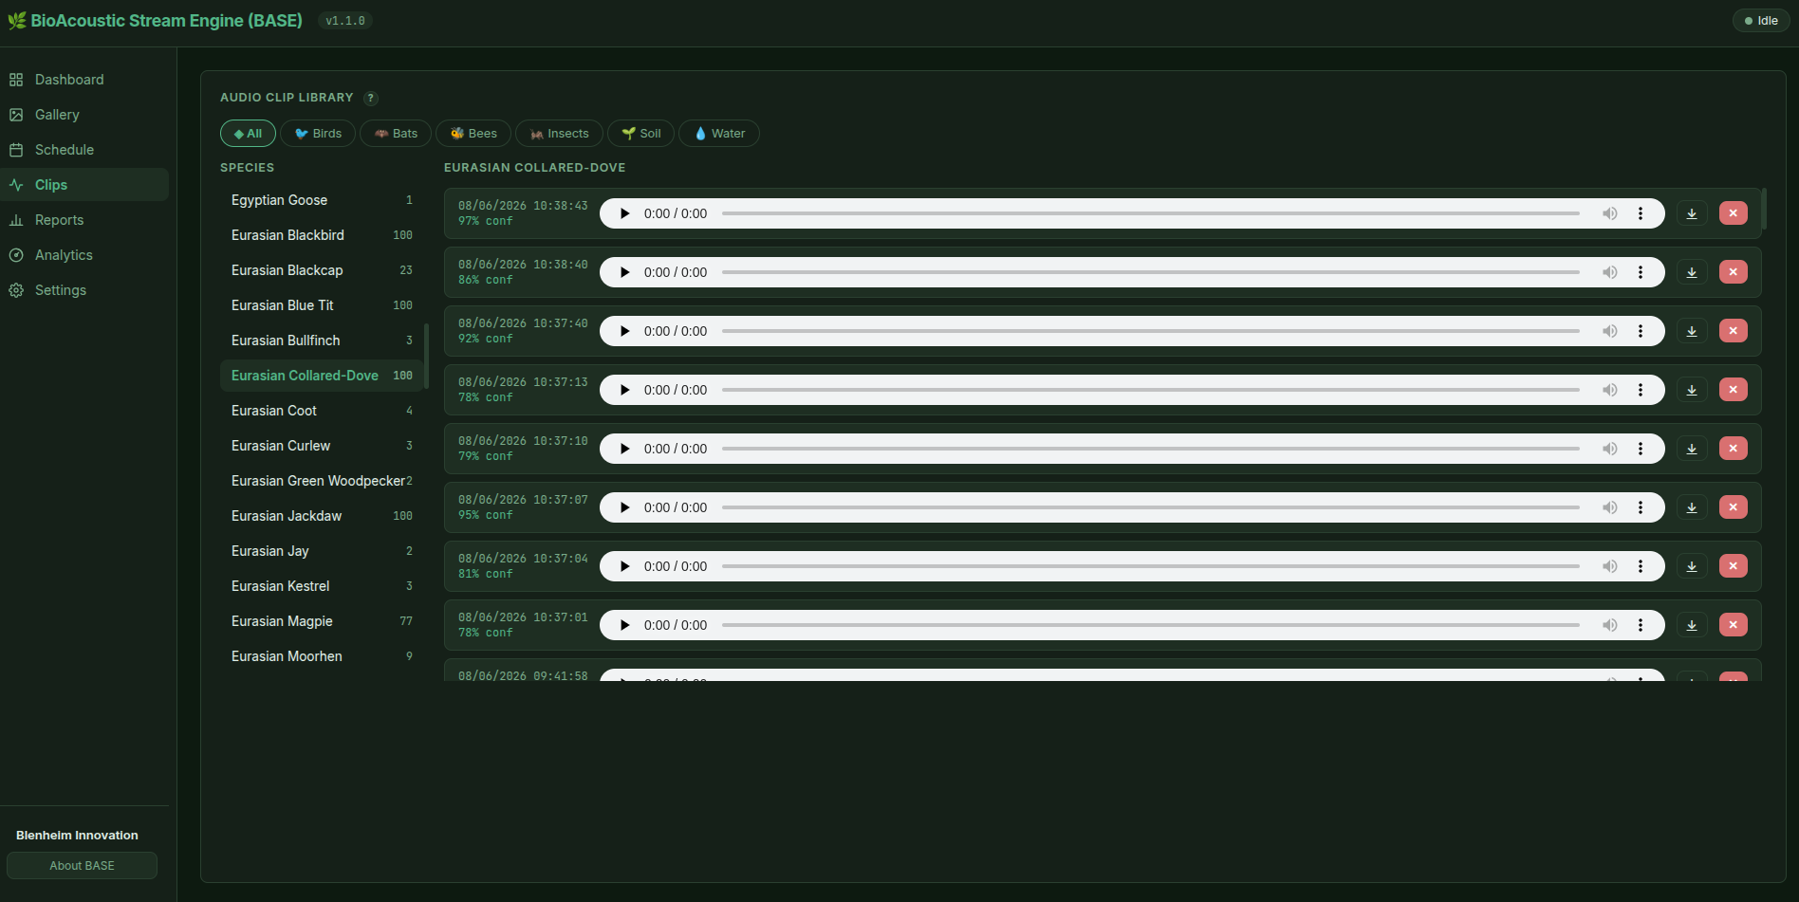1799x902 pixels.
Task: Mute the 10:37:01 clip audio
Action: click(x=1610, y=625)
